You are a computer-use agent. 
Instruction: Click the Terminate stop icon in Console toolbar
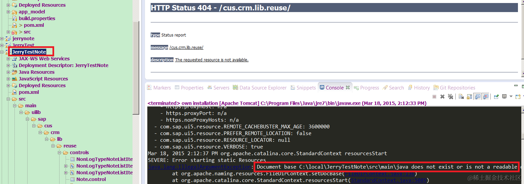(x=434, y=97)
